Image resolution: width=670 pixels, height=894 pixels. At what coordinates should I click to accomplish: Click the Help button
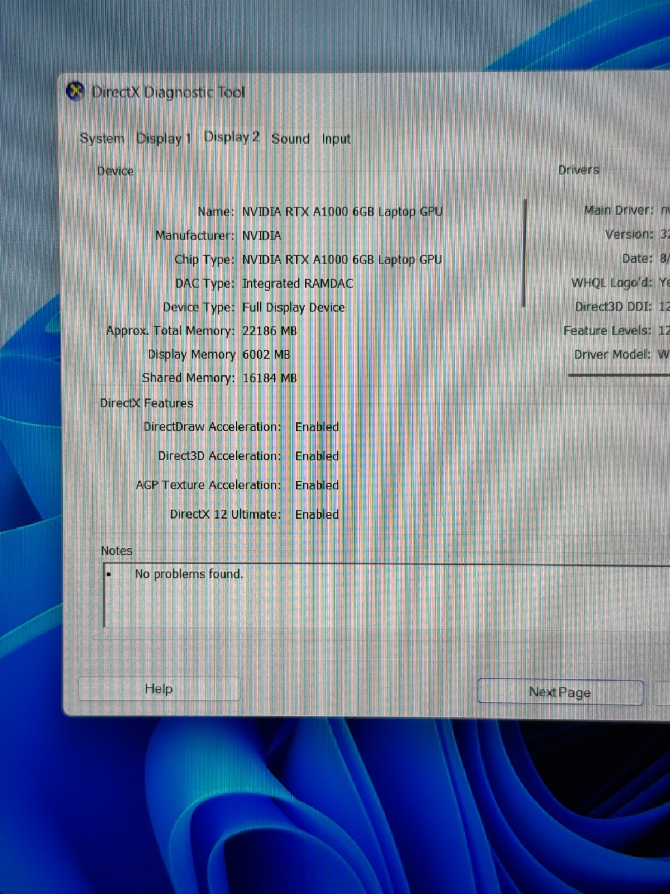(159, 688)
